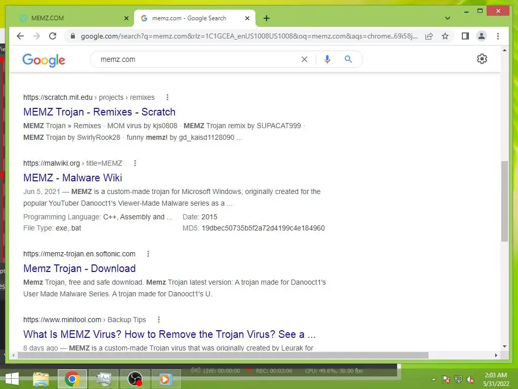This screenshot has width=518, height=389.
Task: Click the Date: 2015 text
Action: click(x=200, y=217)
